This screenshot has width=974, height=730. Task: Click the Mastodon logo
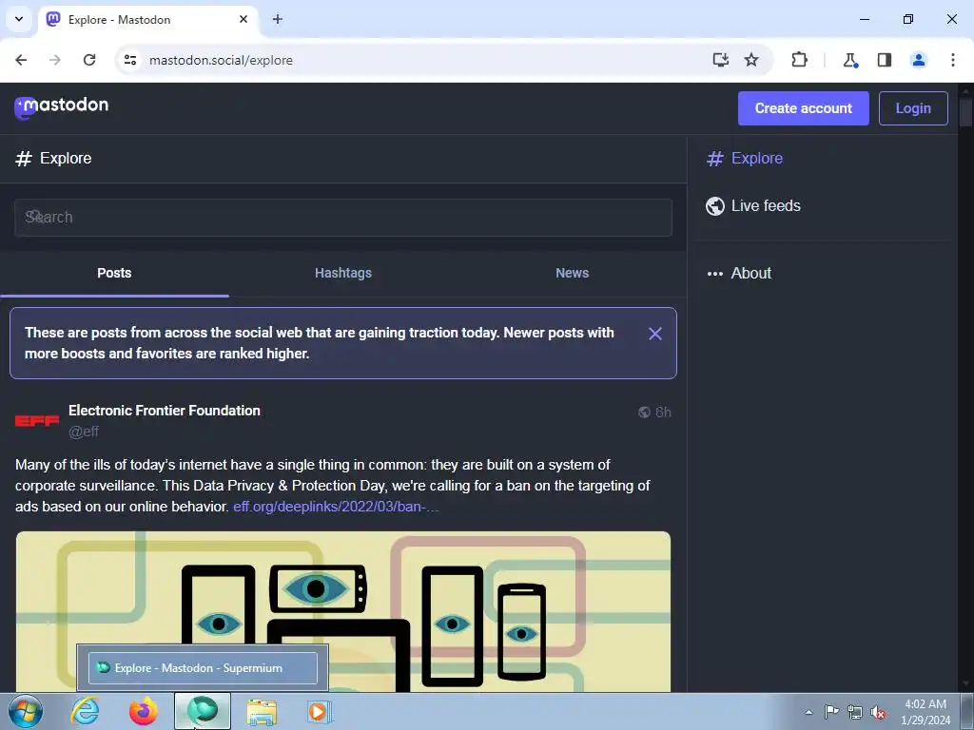point(61,106)
